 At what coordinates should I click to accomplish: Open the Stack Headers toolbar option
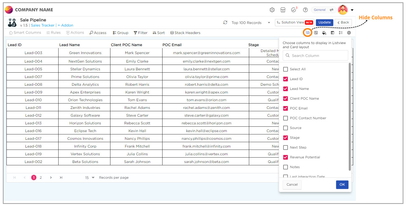tap(185, 33)
